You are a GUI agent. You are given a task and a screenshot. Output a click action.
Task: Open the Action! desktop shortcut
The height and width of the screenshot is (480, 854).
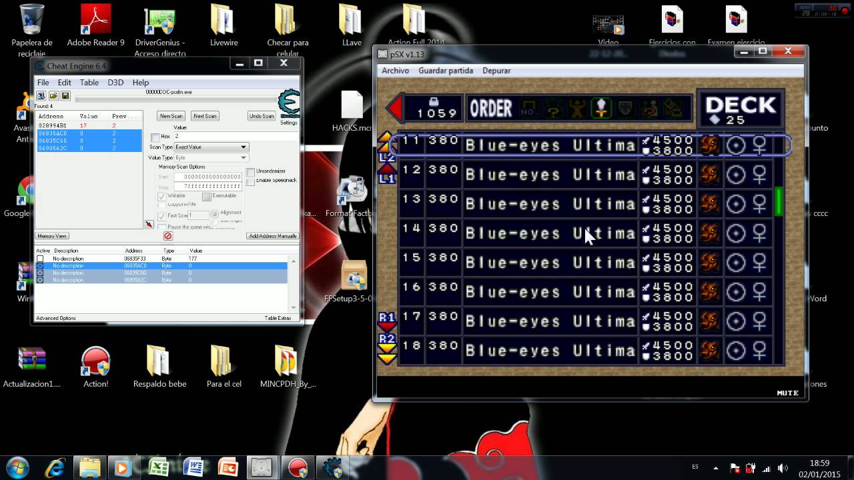[x=95, y=367]
